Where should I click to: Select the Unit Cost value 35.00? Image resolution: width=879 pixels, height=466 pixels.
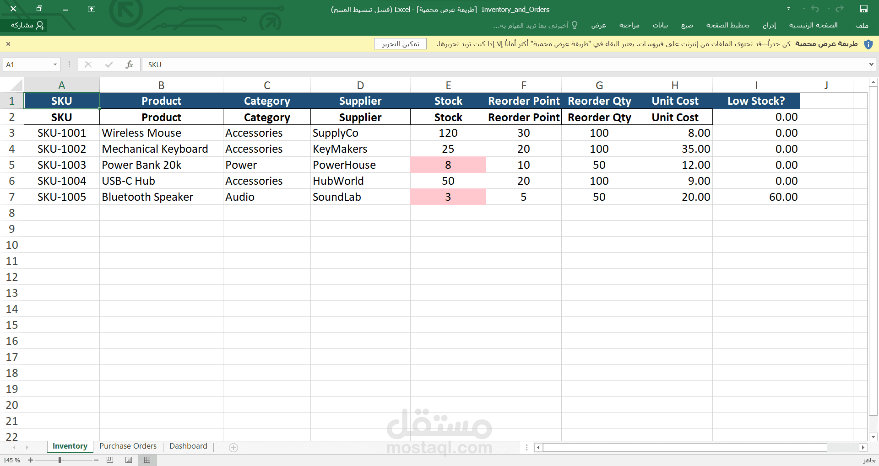675,149
